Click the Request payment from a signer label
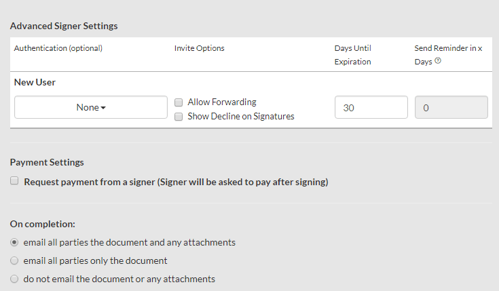The height and width of the screenshot is (291, 499). pyautogui.click(x=176, y=182)
